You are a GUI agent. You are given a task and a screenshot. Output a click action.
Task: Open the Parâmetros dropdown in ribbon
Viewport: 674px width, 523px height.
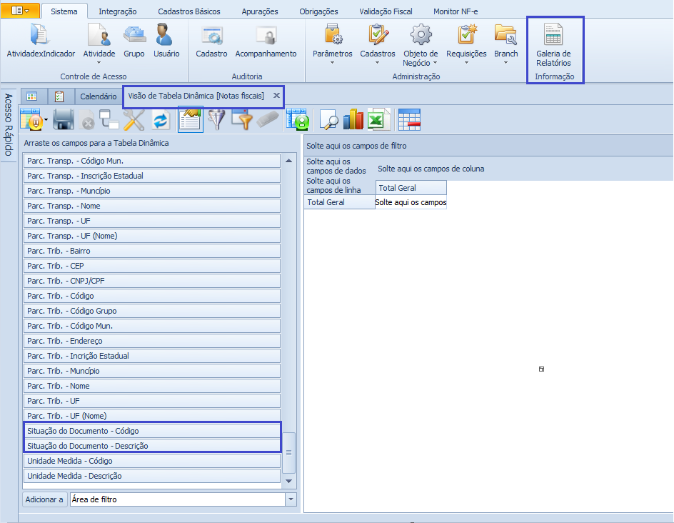pyautogui.click(x=332, y=44)
